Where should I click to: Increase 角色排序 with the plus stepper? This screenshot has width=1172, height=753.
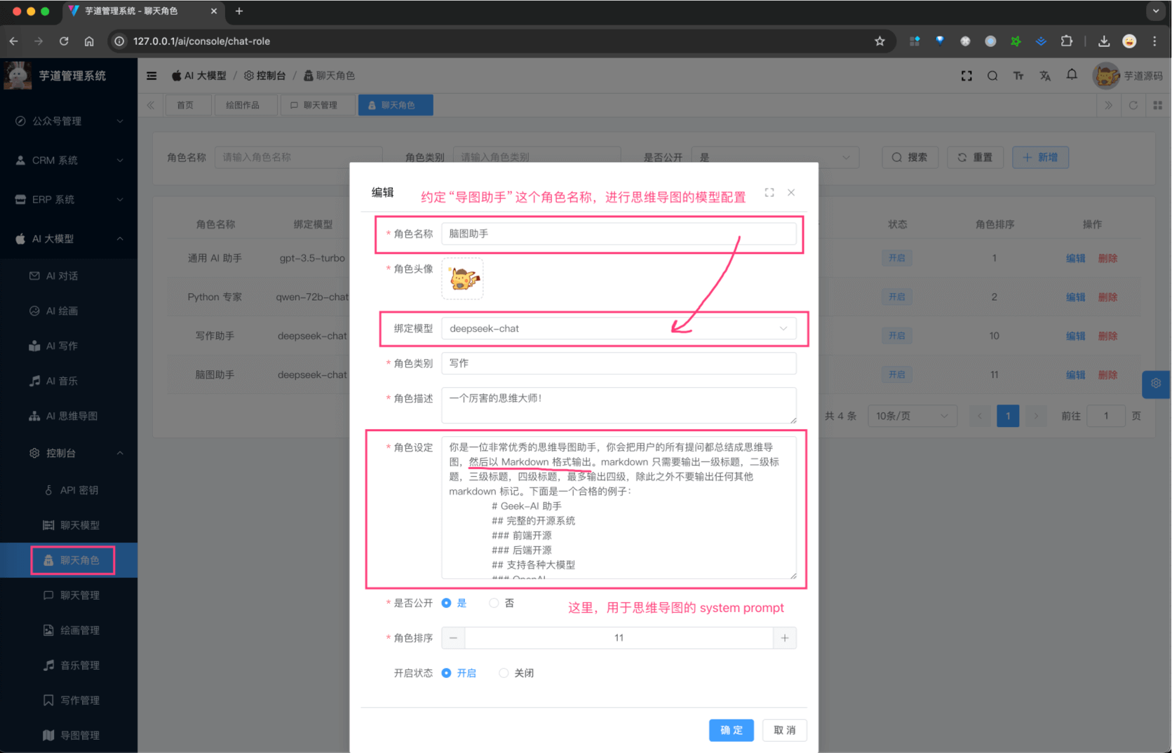click(x=784, y=637)
